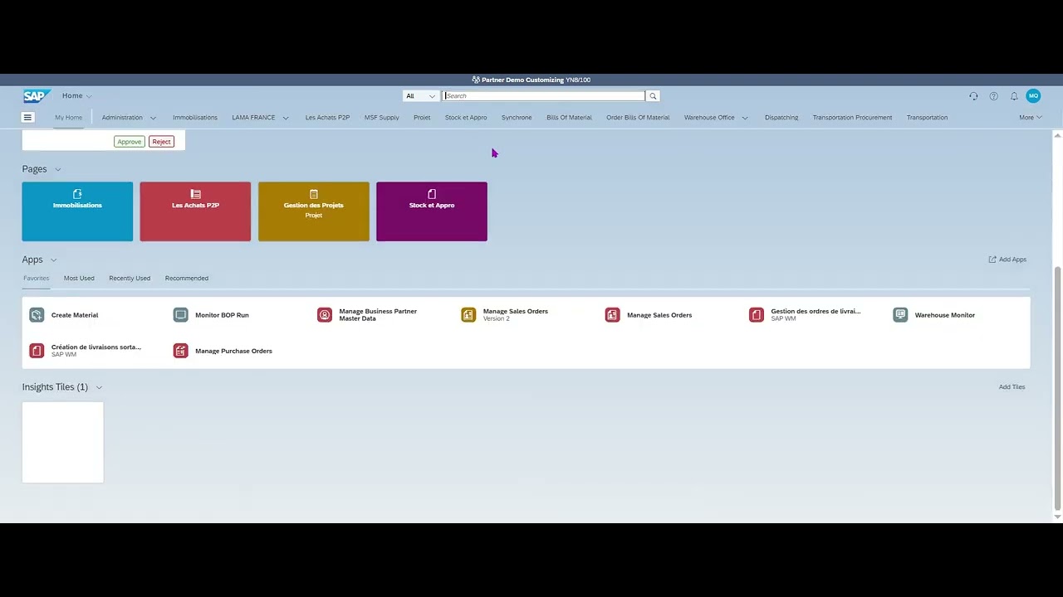Expand the Home dropdown arrow
Viewport: 1063px width, 597px height.
[89, 96]
